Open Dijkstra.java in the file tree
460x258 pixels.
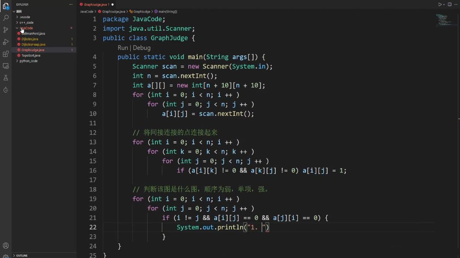click(x=30, y=39)
